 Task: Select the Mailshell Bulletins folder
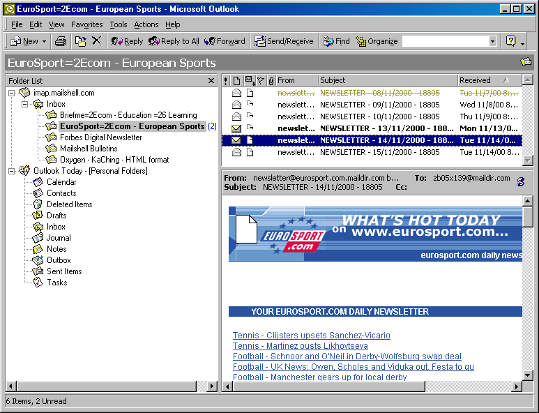click(89, 149)
